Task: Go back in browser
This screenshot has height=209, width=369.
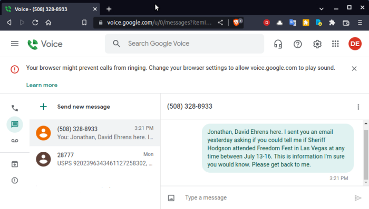Action: click(x=9, y=23)
